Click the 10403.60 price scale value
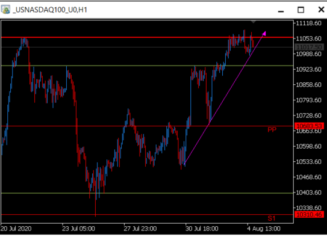The image size is (327, 237). (x=309, y=192)
